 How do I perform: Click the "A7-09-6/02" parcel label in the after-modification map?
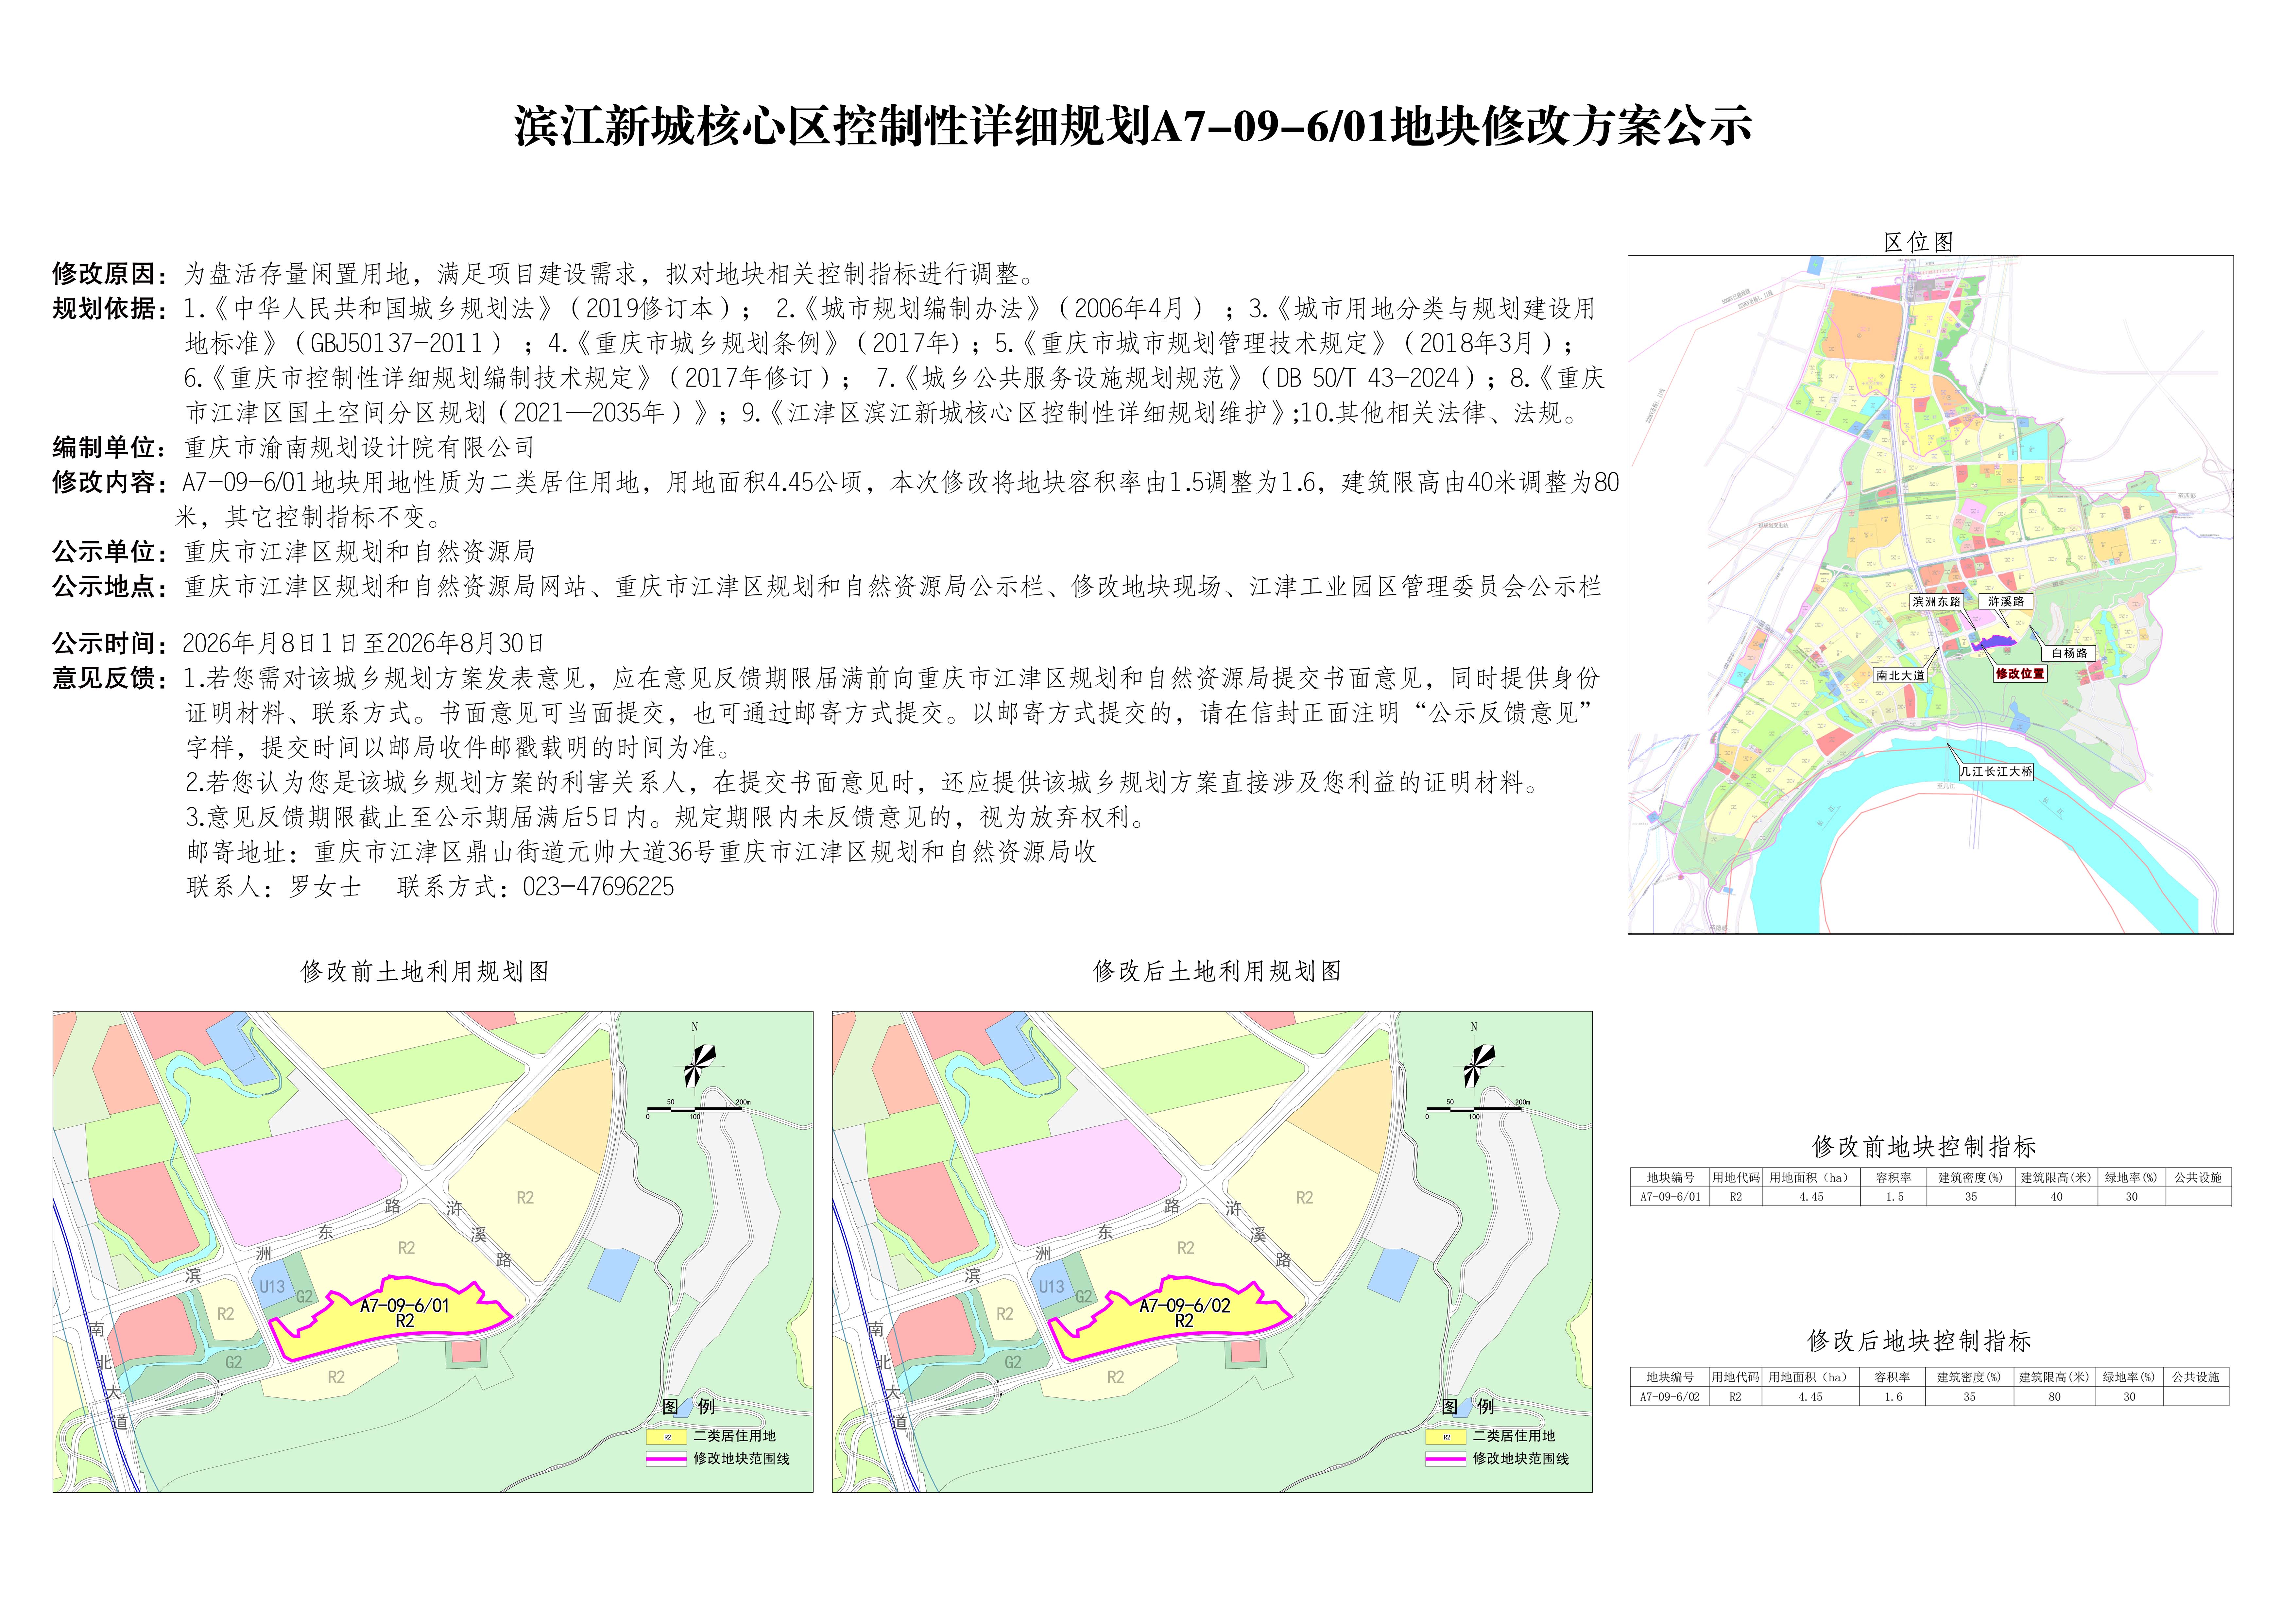pos(1185,1306)
